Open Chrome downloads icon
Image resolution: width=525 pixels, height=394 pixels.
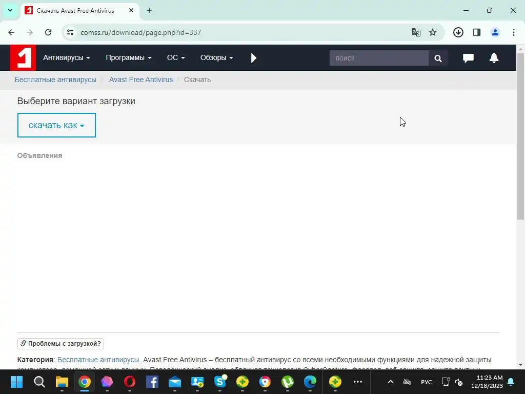(458, 32)
